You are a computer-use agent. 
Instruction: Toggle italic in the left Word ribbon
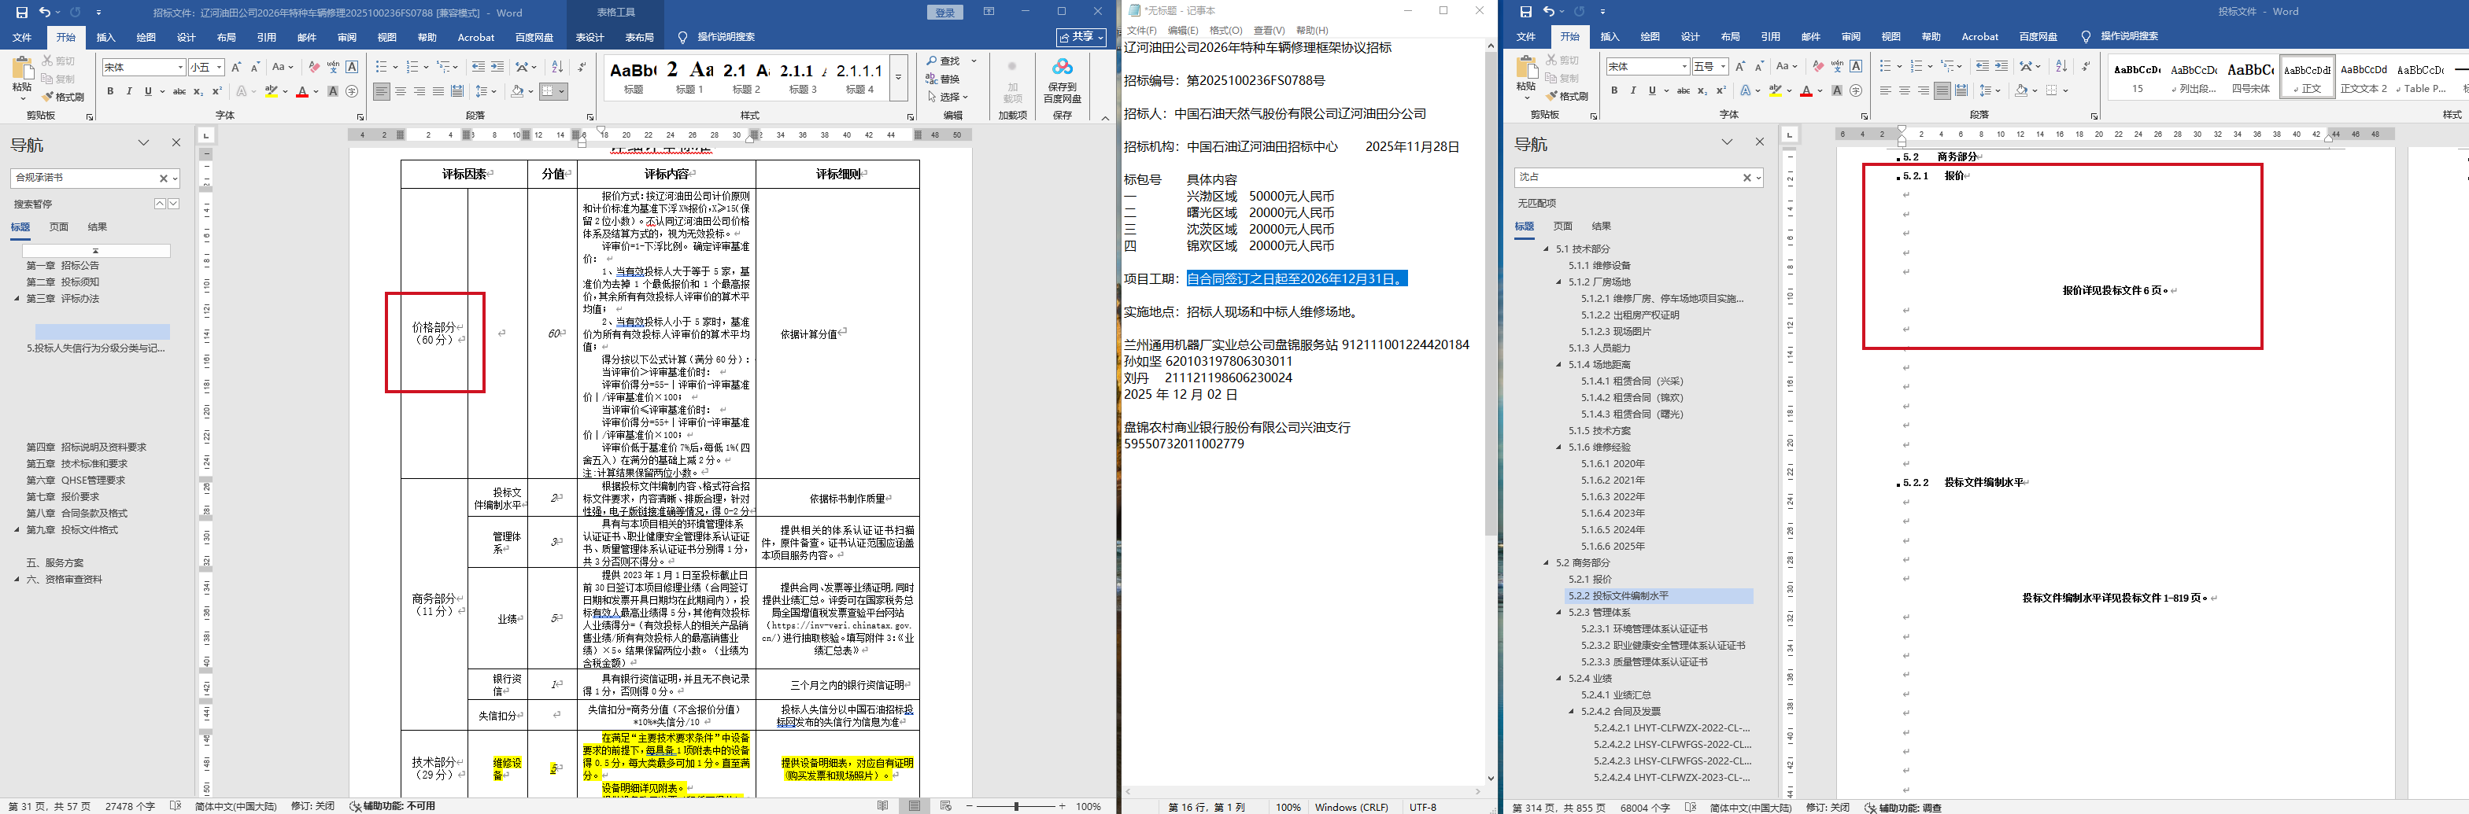(129, 92)
